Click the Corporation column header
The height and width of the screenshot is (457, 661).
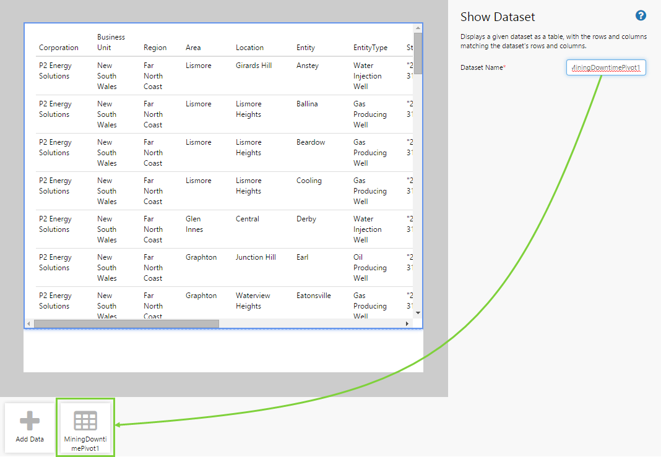[59, 48]
